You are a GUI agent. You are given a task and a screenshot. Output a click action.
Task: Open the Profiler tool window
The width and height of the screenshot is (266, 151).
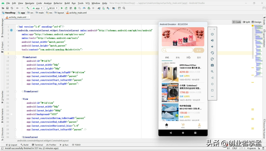[51, 145]
